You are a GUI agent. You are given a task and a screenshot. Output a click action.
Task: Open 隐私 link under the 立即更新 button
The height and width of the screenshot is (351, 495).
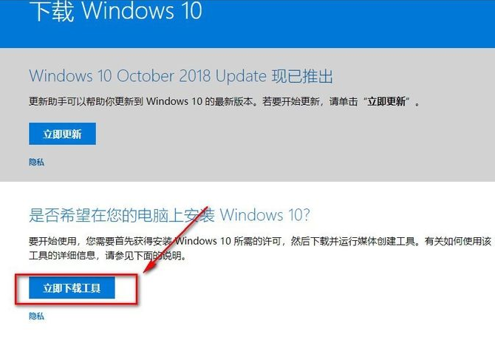(37, 163)
